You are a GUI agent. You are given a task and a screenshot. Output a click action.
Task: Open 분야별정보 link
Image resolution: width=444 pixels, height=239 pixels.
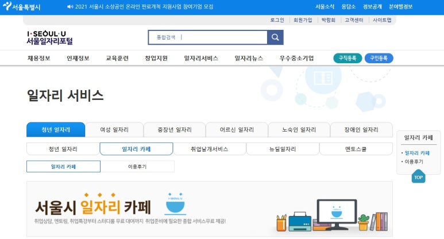click(x=400, y=6)
